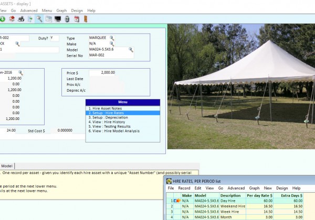Click the document export arrow icon
The image size is (315, 220).
pyautogui.click(x=30, y=19)
